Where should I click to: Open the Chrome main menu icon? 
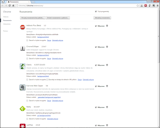click(x=158, y=6)
